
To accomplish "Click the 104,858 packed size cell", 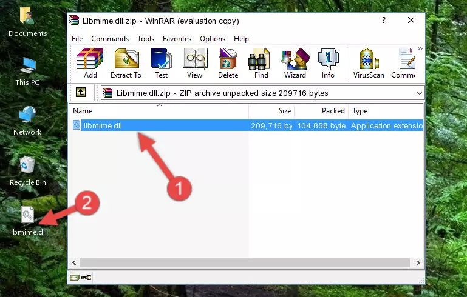I will [321, 125].
